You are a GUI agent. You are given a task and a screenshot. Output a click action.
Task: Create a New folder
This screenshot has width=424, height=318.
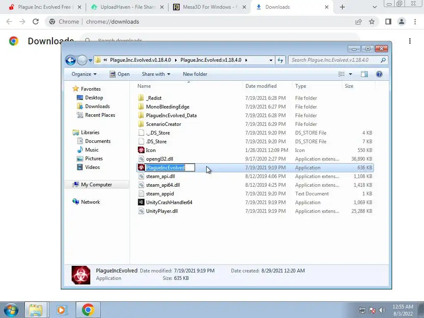pos(195,74)
